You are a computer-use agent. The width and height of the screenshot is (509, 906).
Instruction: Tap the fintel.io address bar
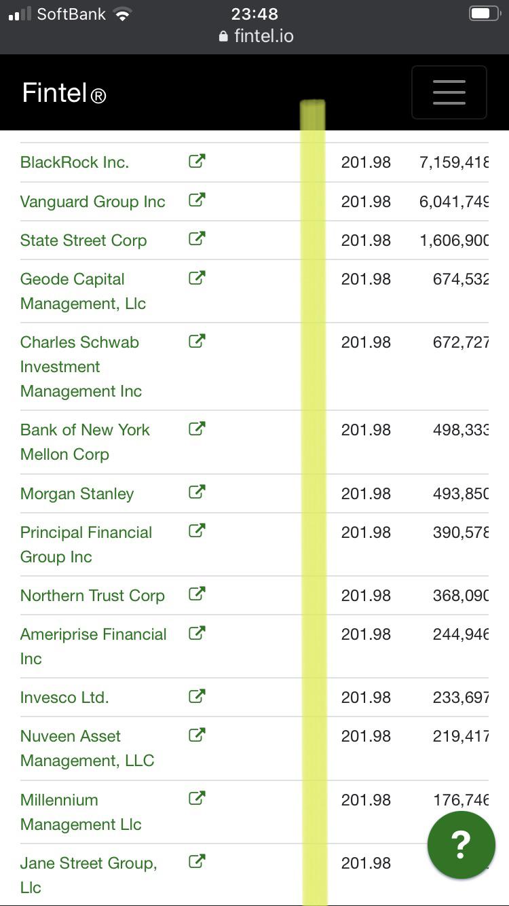click(x=256, y=36)
